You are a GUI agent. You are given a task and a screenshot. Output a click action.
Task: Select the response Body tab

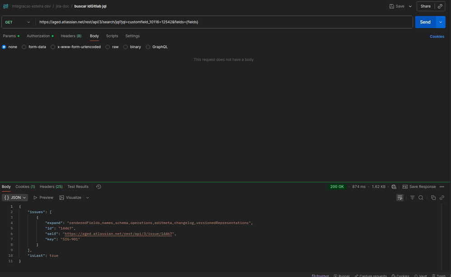[6, 186]
